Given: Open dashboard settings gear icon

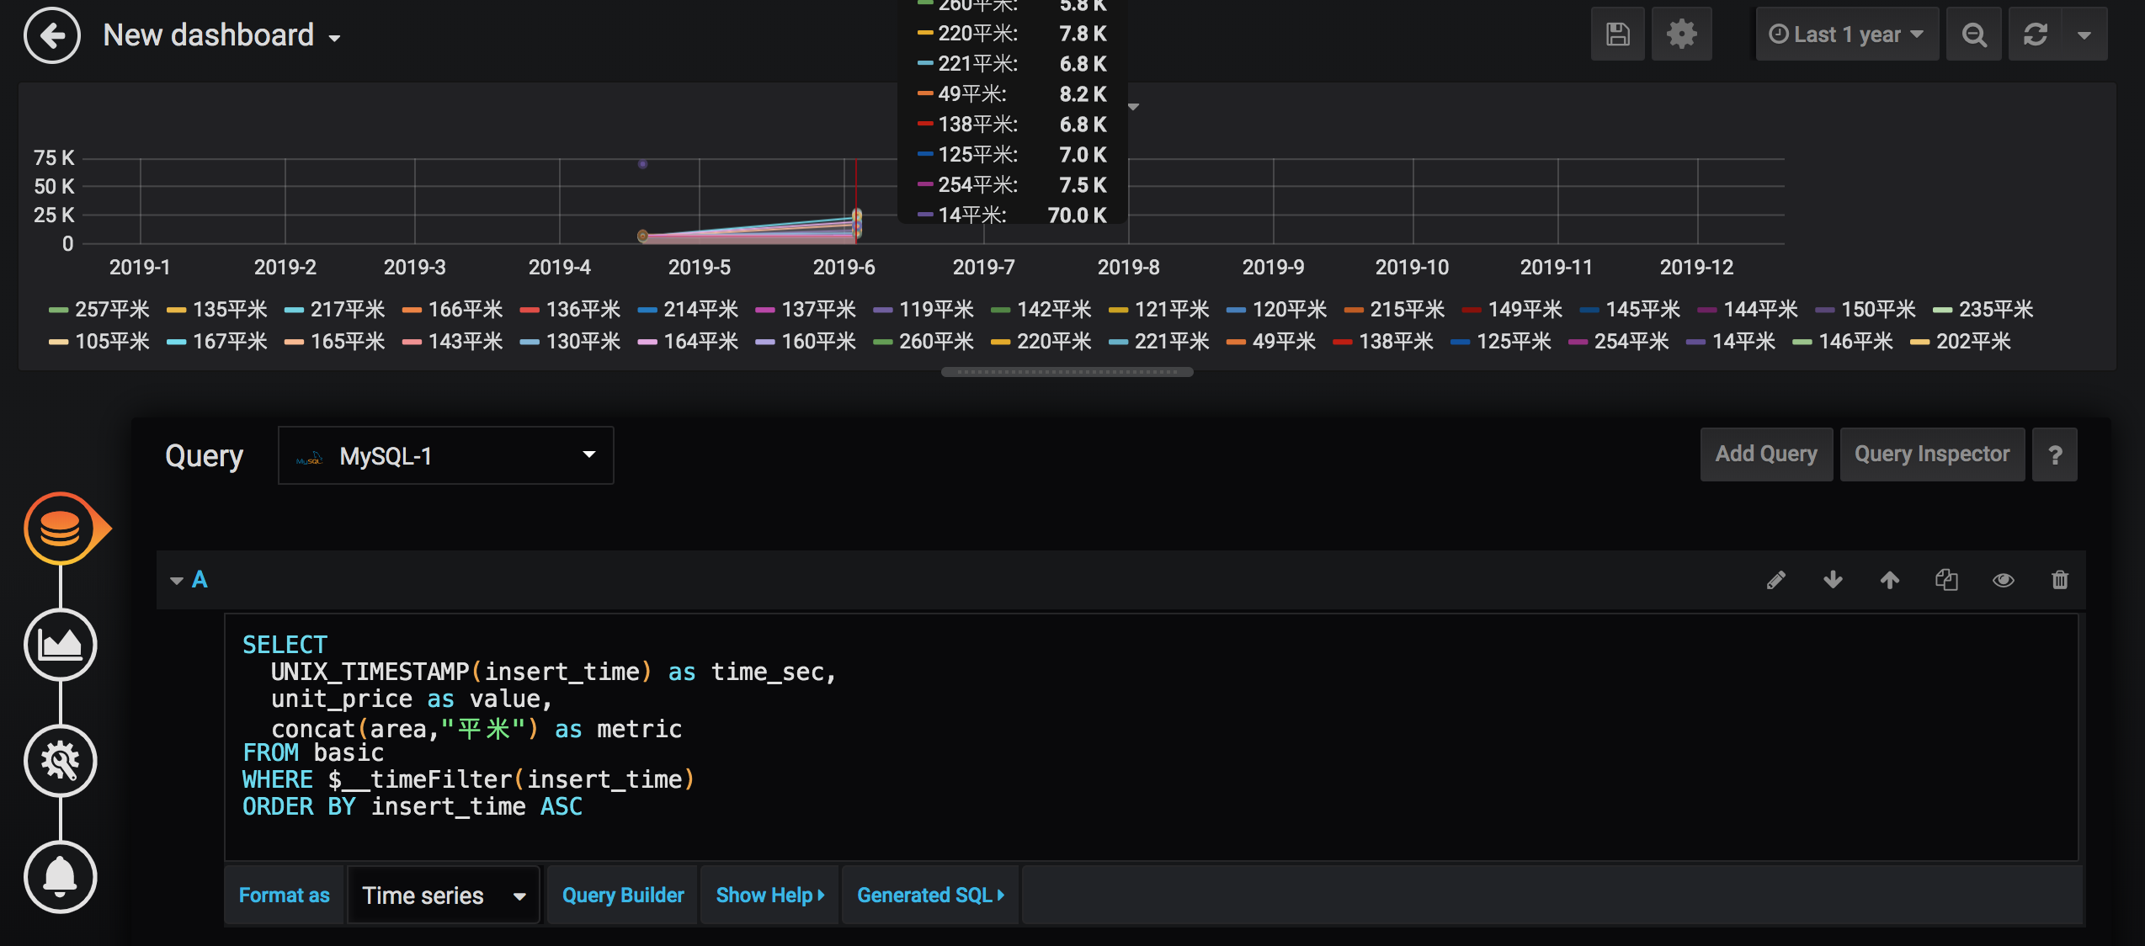Looking at the screenshot, I should pos(1681,35).
